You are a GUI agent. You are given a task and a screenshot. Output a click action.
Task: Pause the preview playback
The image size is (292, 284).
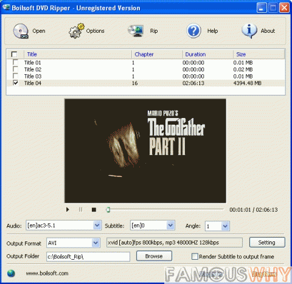click(x=81, y=209)
